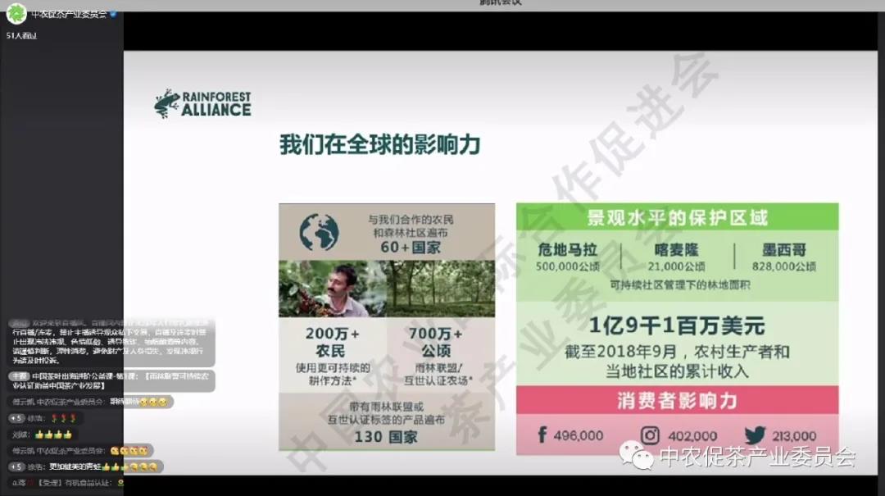The width and height of the screenshot is (885, 496).
Task: Click the chat message mentioning 有机食品认证
Action: coord(66,483)
